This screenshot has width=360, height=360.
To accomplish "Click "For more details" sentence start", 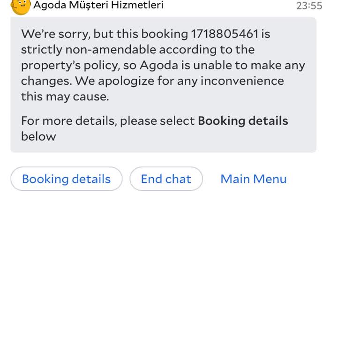I will click(68, 121).
